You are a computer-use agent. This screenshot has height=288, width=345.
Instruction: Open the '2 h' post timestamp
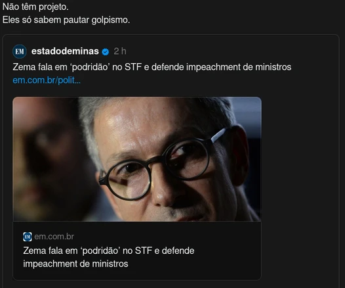[x=120, y=51]
